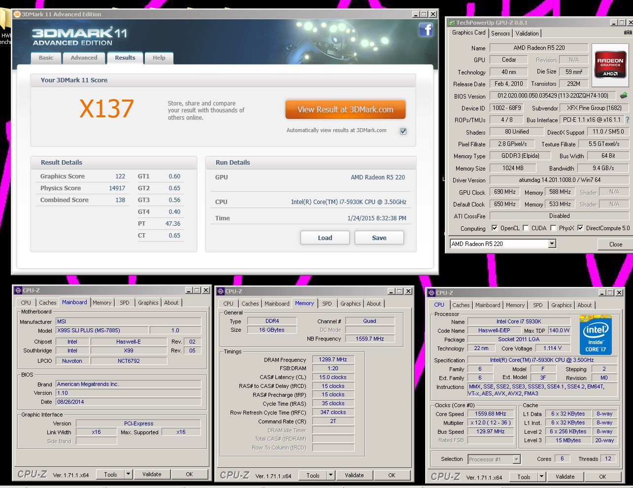Open Mainboard tab in Memory CPU-Z window
Viewport: 633px width, 488px height.
(x=277, y=304)
